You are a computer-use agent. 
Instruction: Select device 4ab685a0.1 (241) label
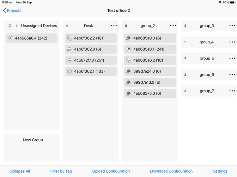149,49
